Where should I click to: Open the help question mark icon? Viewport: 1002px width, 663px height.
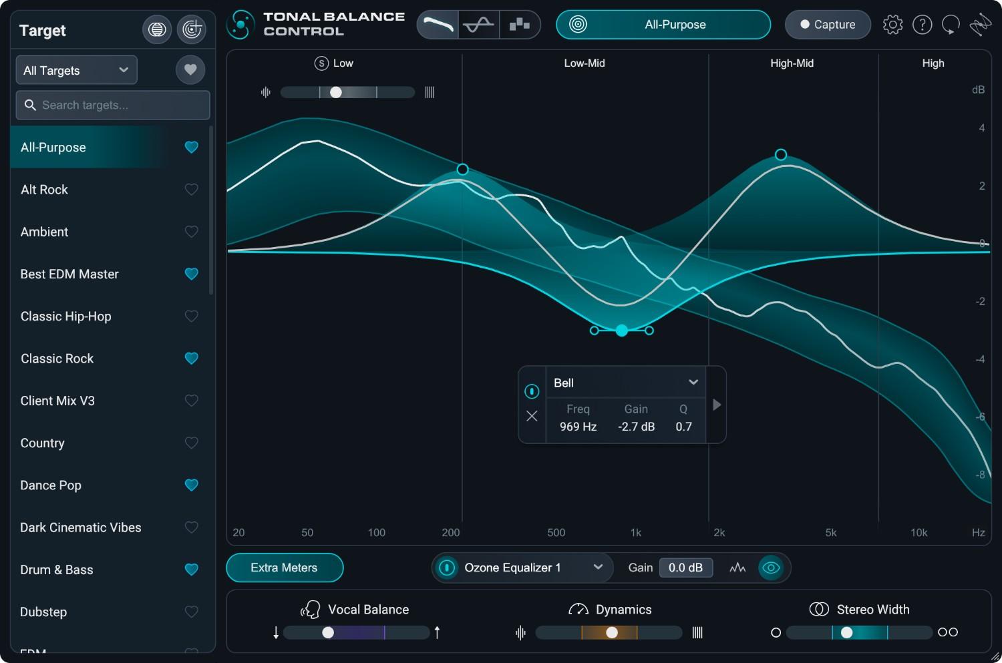tap(923, 24)
